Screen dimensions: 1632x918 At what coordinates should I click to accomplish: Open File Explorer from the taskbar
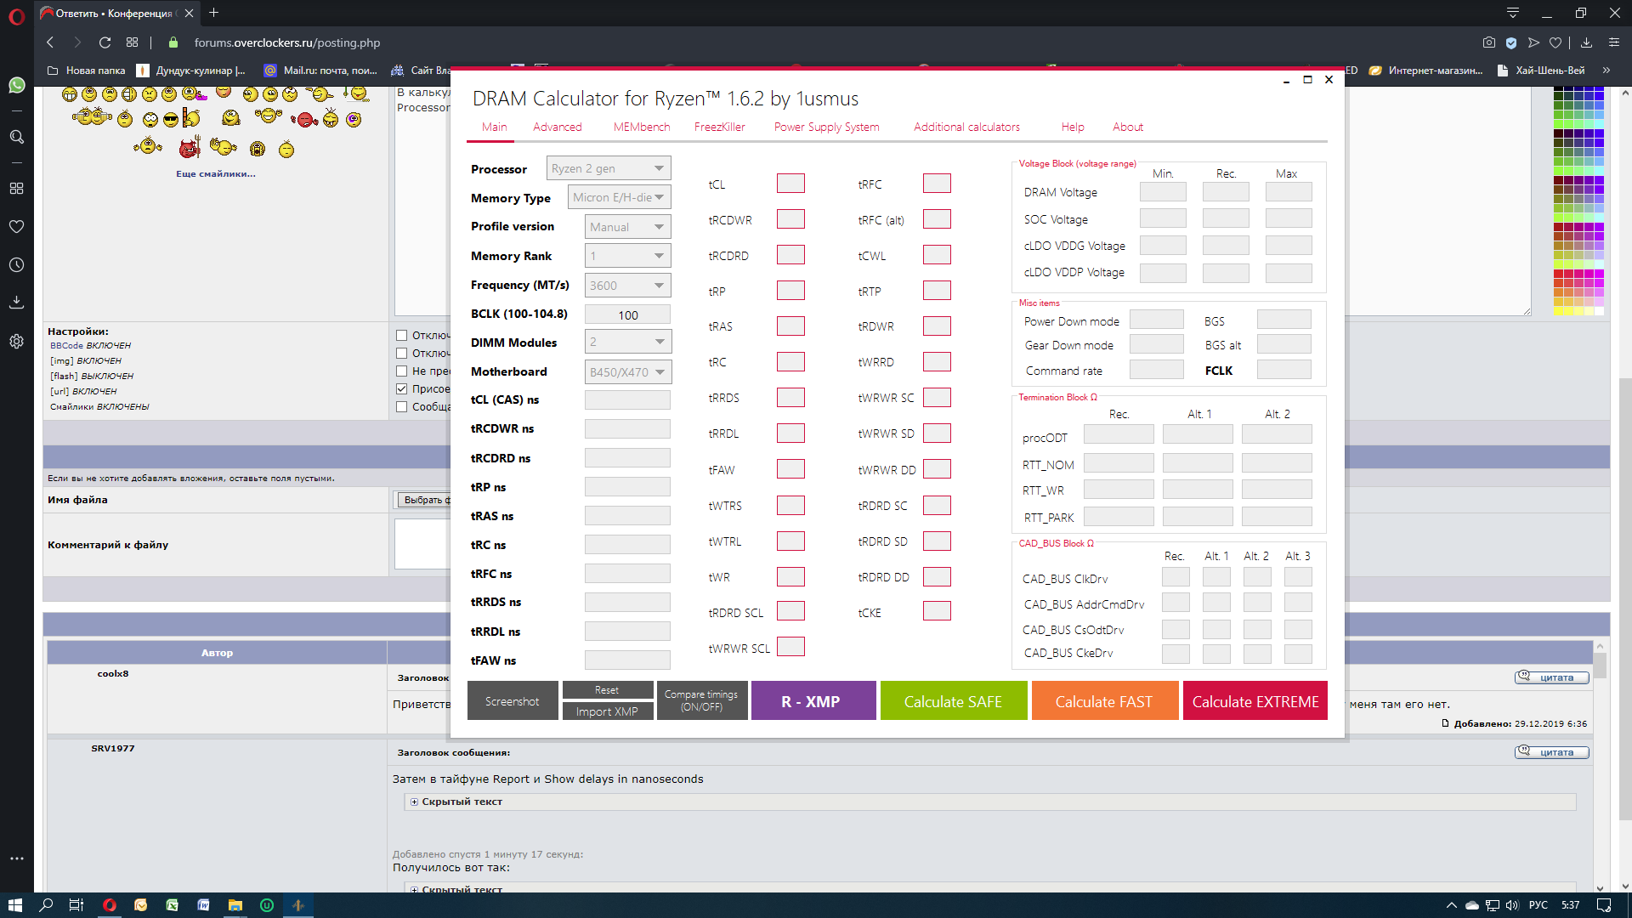(x=235, y=905)
